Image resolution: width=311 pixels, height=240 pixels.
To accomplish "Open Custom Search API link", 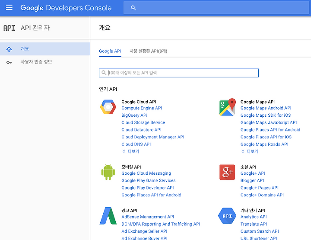I will coord(260,231).
